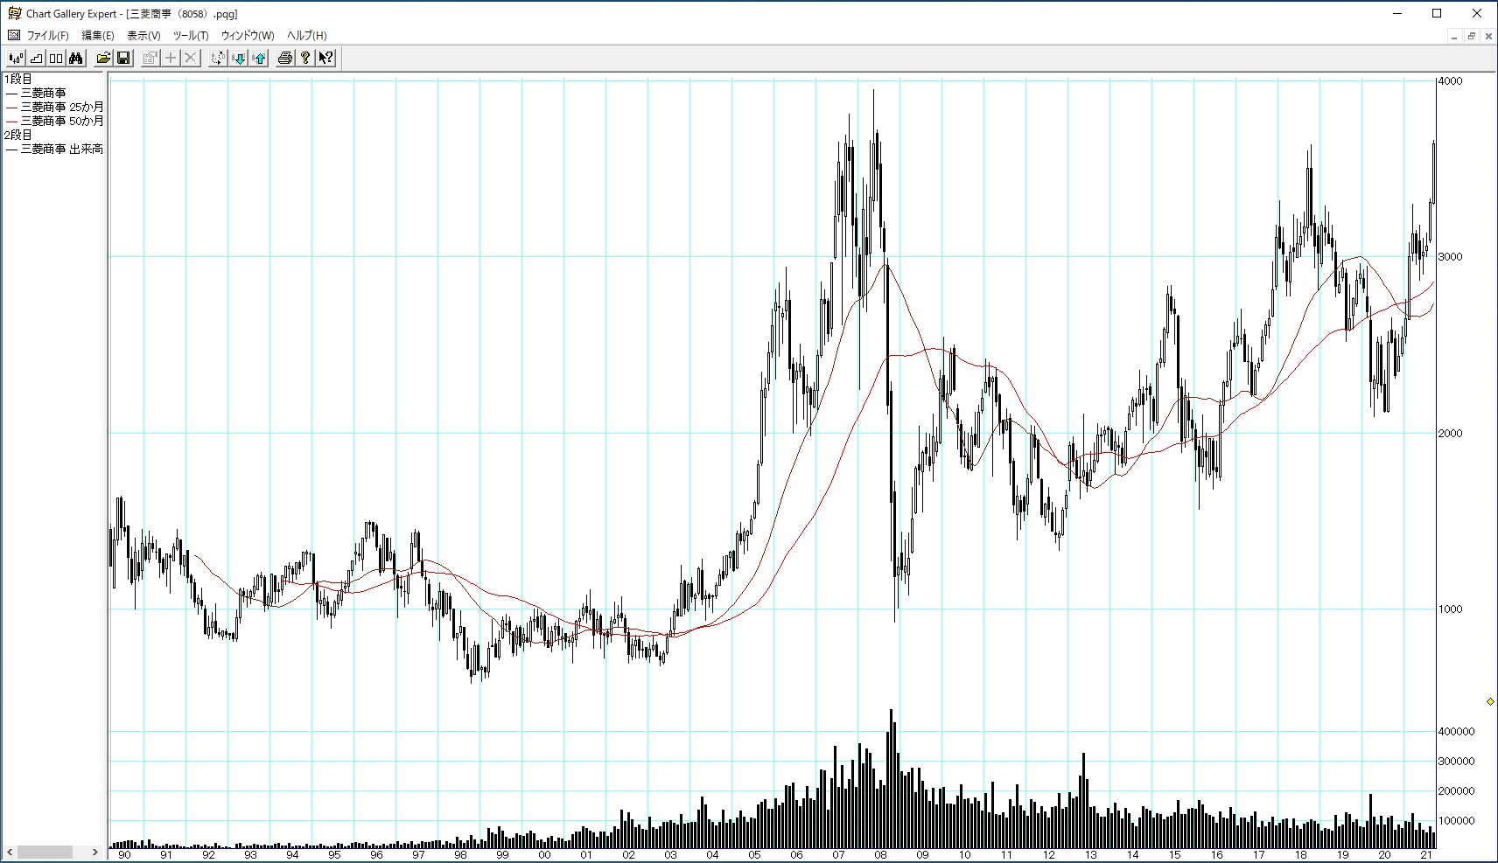Click the two-rectangle tile windows icon

coord(56,59)
